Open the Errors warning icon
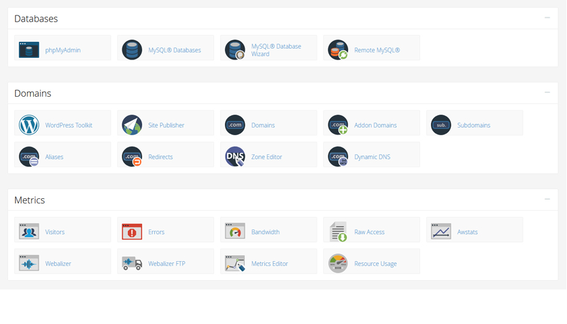567x324 pixels. [132, 232]
